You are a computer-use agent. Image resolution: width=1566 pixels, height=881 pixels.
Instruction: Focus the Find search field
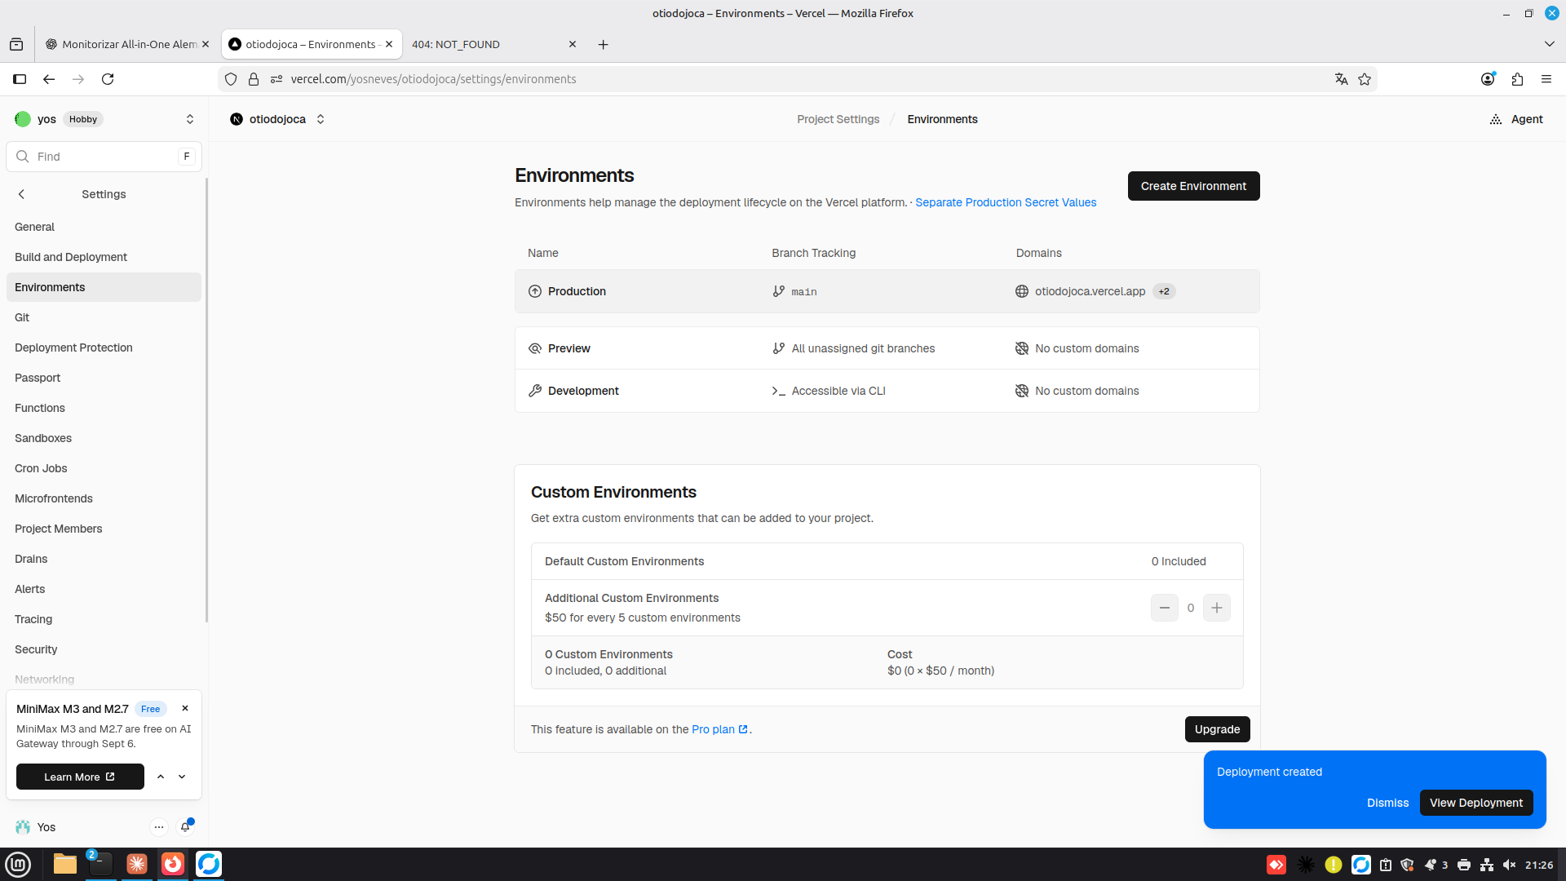104,157
